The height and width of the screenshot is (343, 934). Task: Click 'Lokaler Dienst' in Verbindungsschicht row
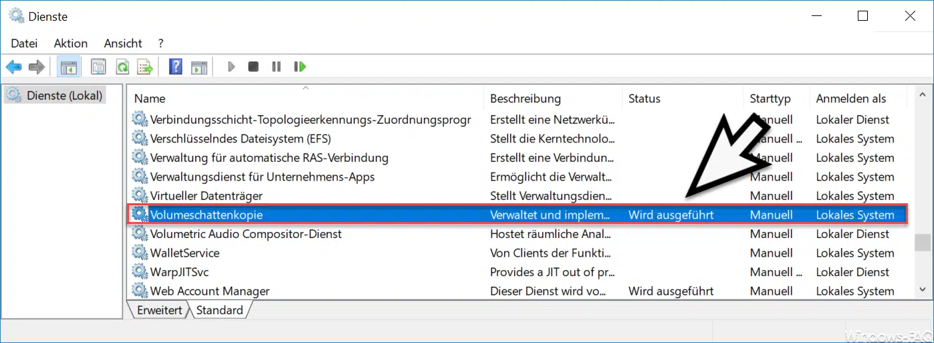coord(852,120)
